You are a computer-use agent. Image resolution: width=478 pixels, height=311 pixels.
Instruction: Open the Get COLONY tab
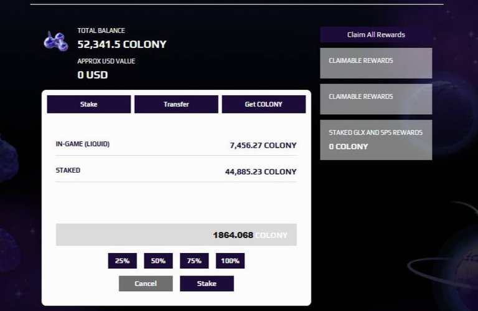click(264, 104)
